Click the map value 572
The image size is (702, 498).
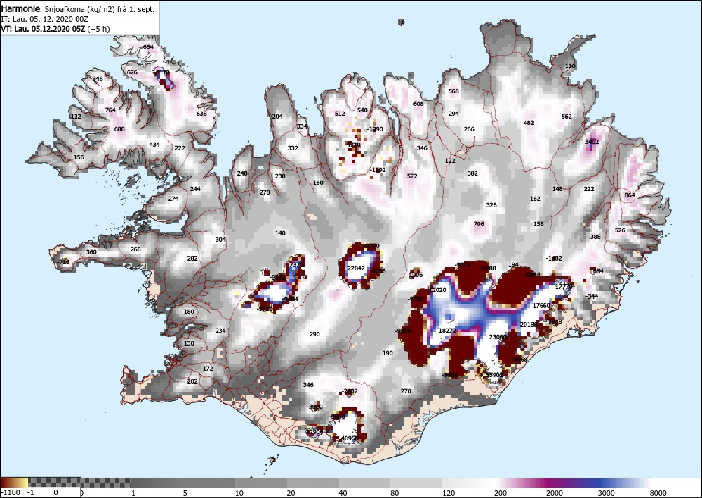click(x=412, y=176)
